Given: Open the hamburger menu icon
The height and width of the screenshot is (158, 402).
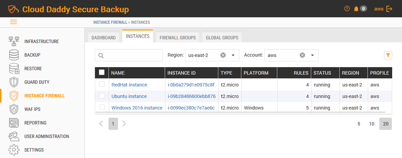Looking at the screenshot, I should (14, 22).
